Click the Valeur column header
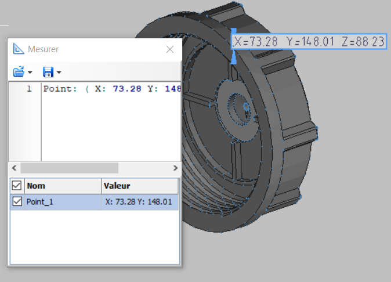This screenshot has height=282, width=391. point(117,186)
